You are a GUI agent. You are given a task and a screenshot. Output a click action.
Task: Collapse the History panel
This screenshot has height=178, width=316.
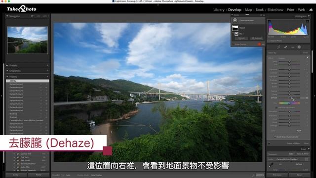[x=7, y=77]
